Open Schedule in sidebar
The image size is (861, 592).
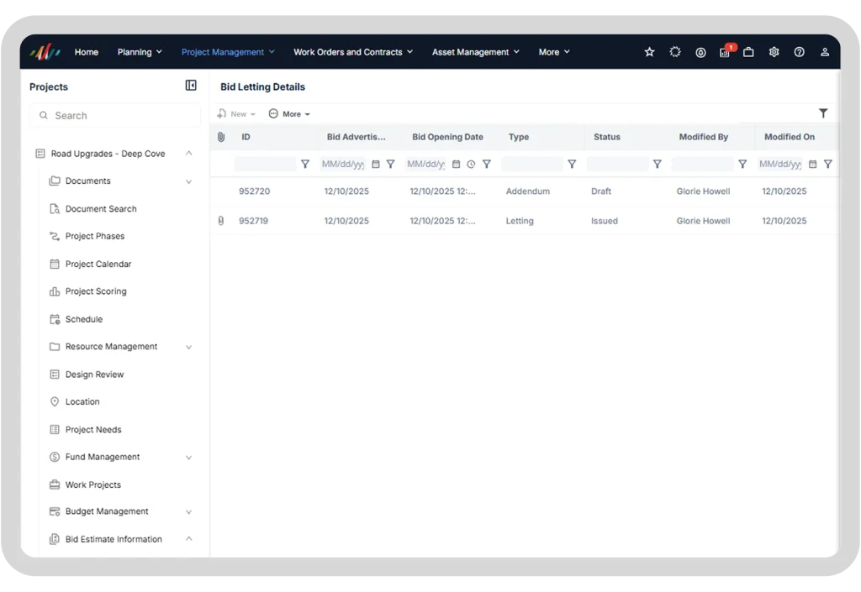(84, 319)
